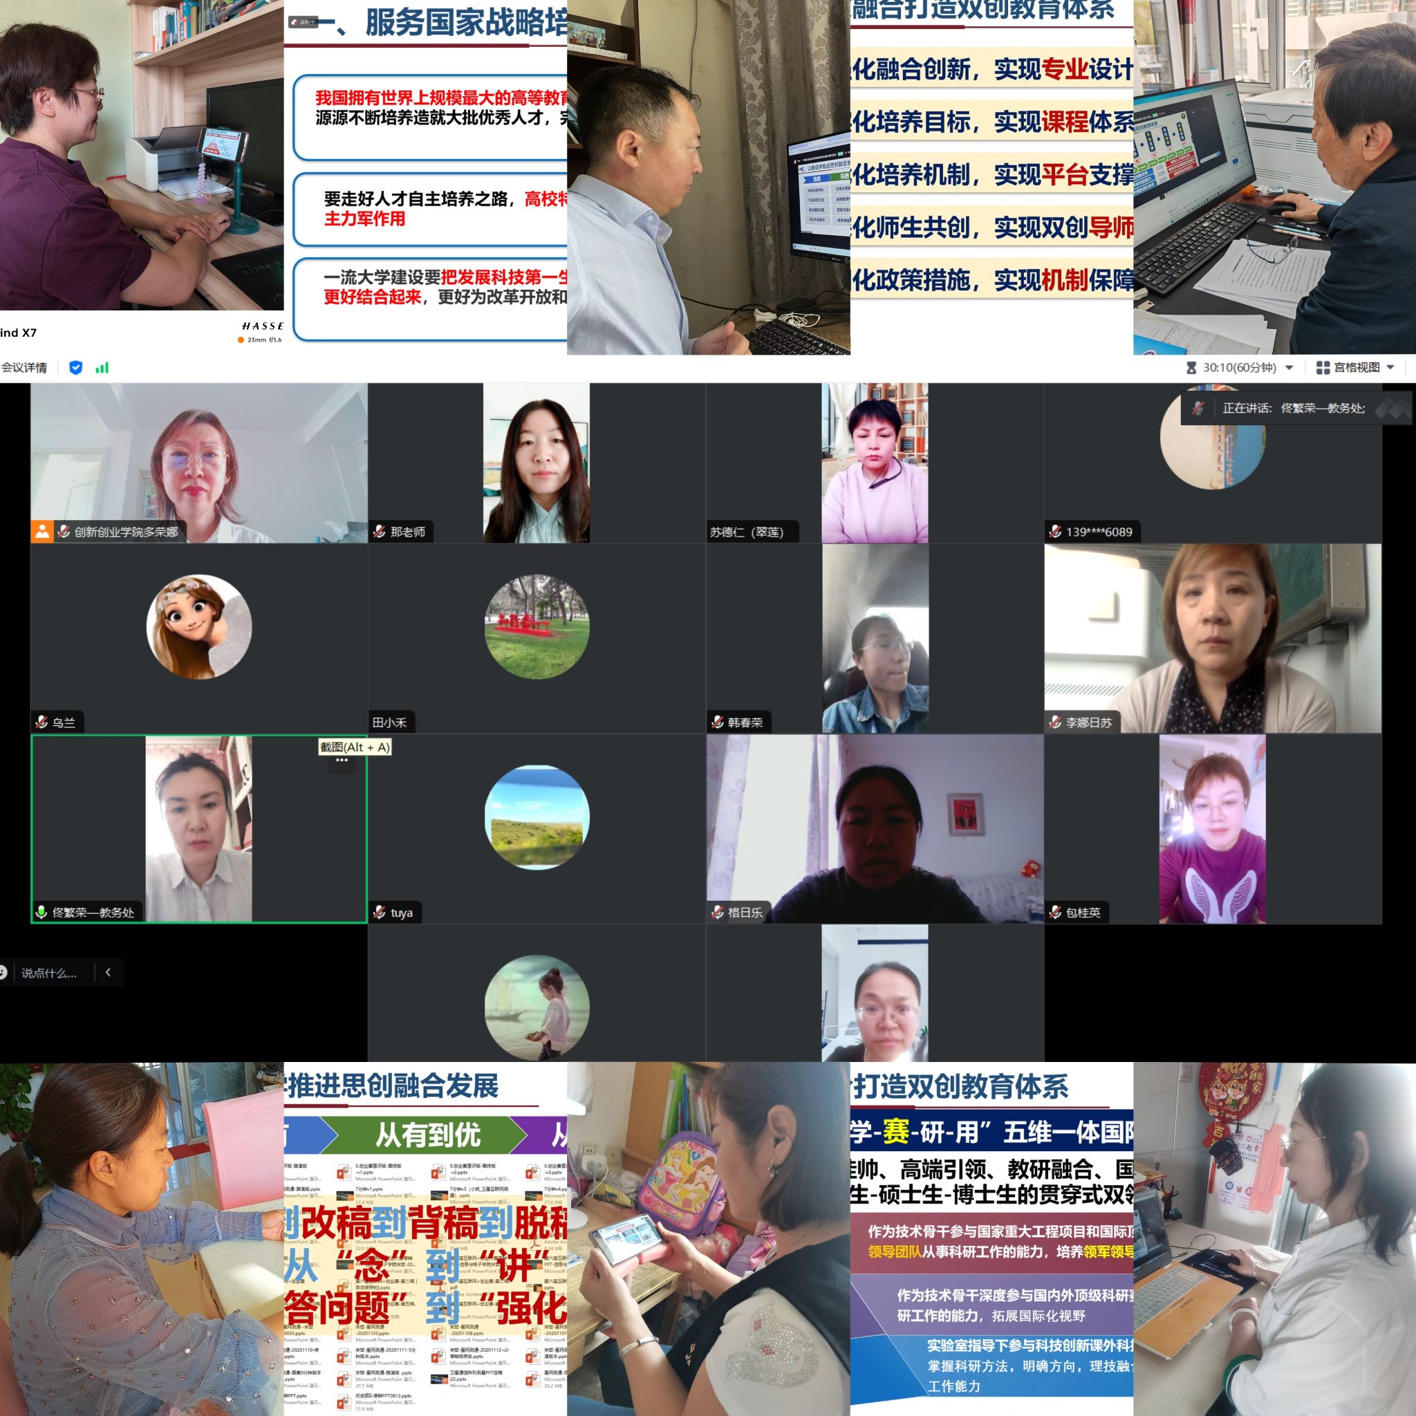Open the 会议详情 meeting details

pyautogui.click(x=24, y=367)
